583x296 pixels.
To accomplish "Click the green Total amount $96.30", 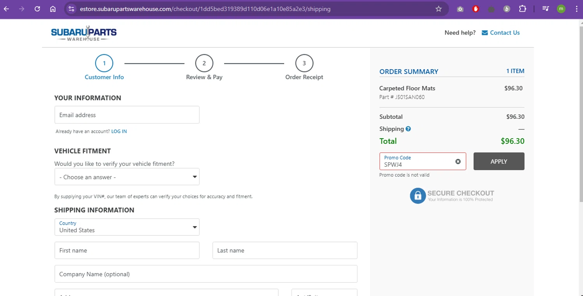I will [x=513, y=141].
